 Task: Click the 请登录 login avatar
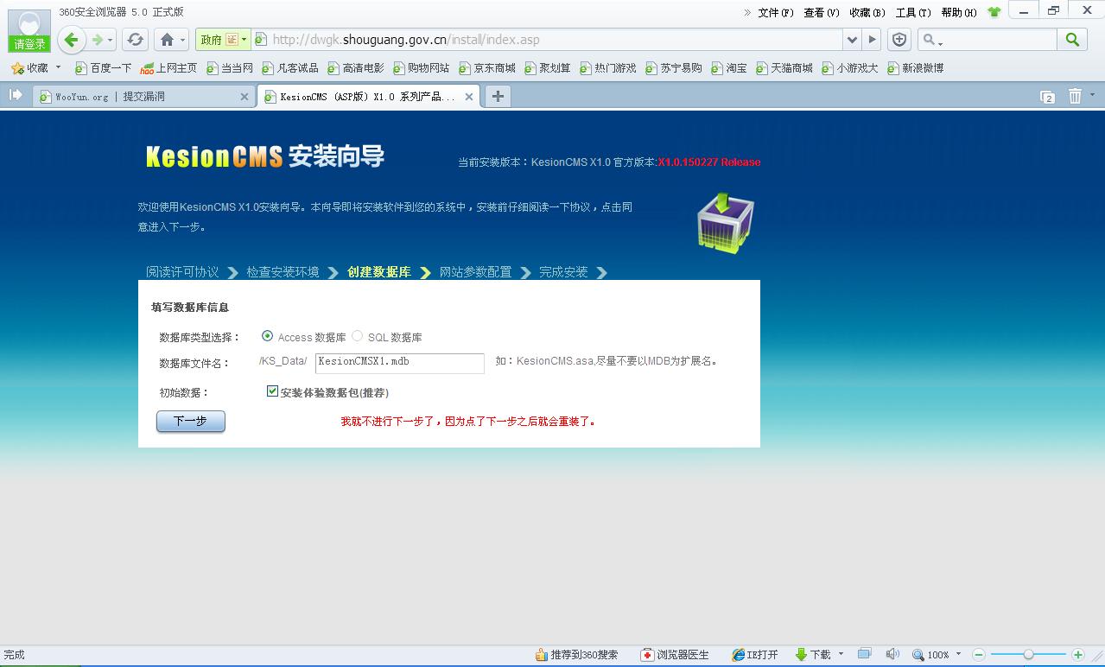point(29,32)
